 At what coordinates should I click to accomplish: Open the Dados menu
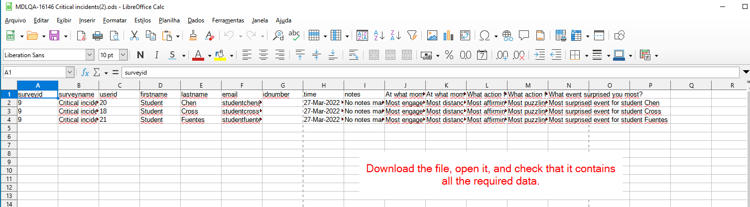[x=196, y=20]
